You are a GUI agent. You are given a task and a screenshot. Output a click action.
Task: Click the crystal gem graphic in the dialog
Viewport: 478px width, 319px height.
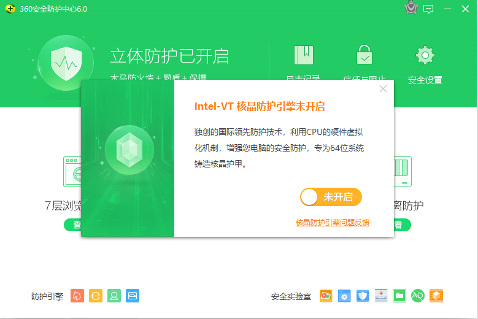coord(129,150)
